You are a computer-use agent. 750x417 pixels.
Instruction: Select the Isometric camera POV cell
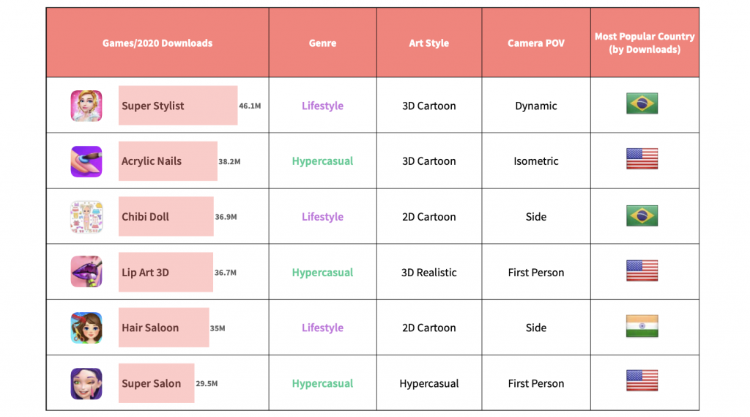(535, 161)
